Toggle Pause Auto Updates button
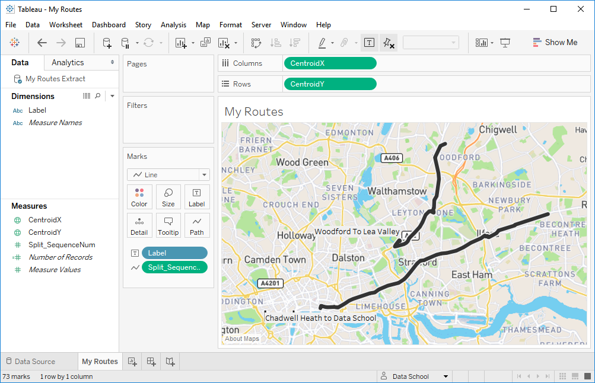This screenshot has width=595, height=383. click(x=125, y=43)
